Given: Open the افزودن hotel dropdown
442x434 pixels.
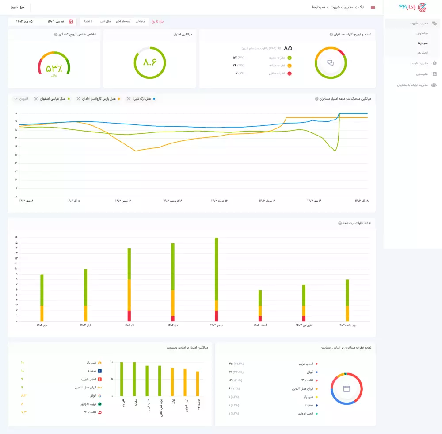Looking at the screenshot, I should click(x=21, y=99).
